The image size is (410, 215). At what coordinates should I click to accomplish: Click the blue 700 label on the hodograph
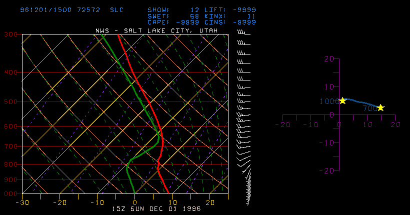point(370,108)
